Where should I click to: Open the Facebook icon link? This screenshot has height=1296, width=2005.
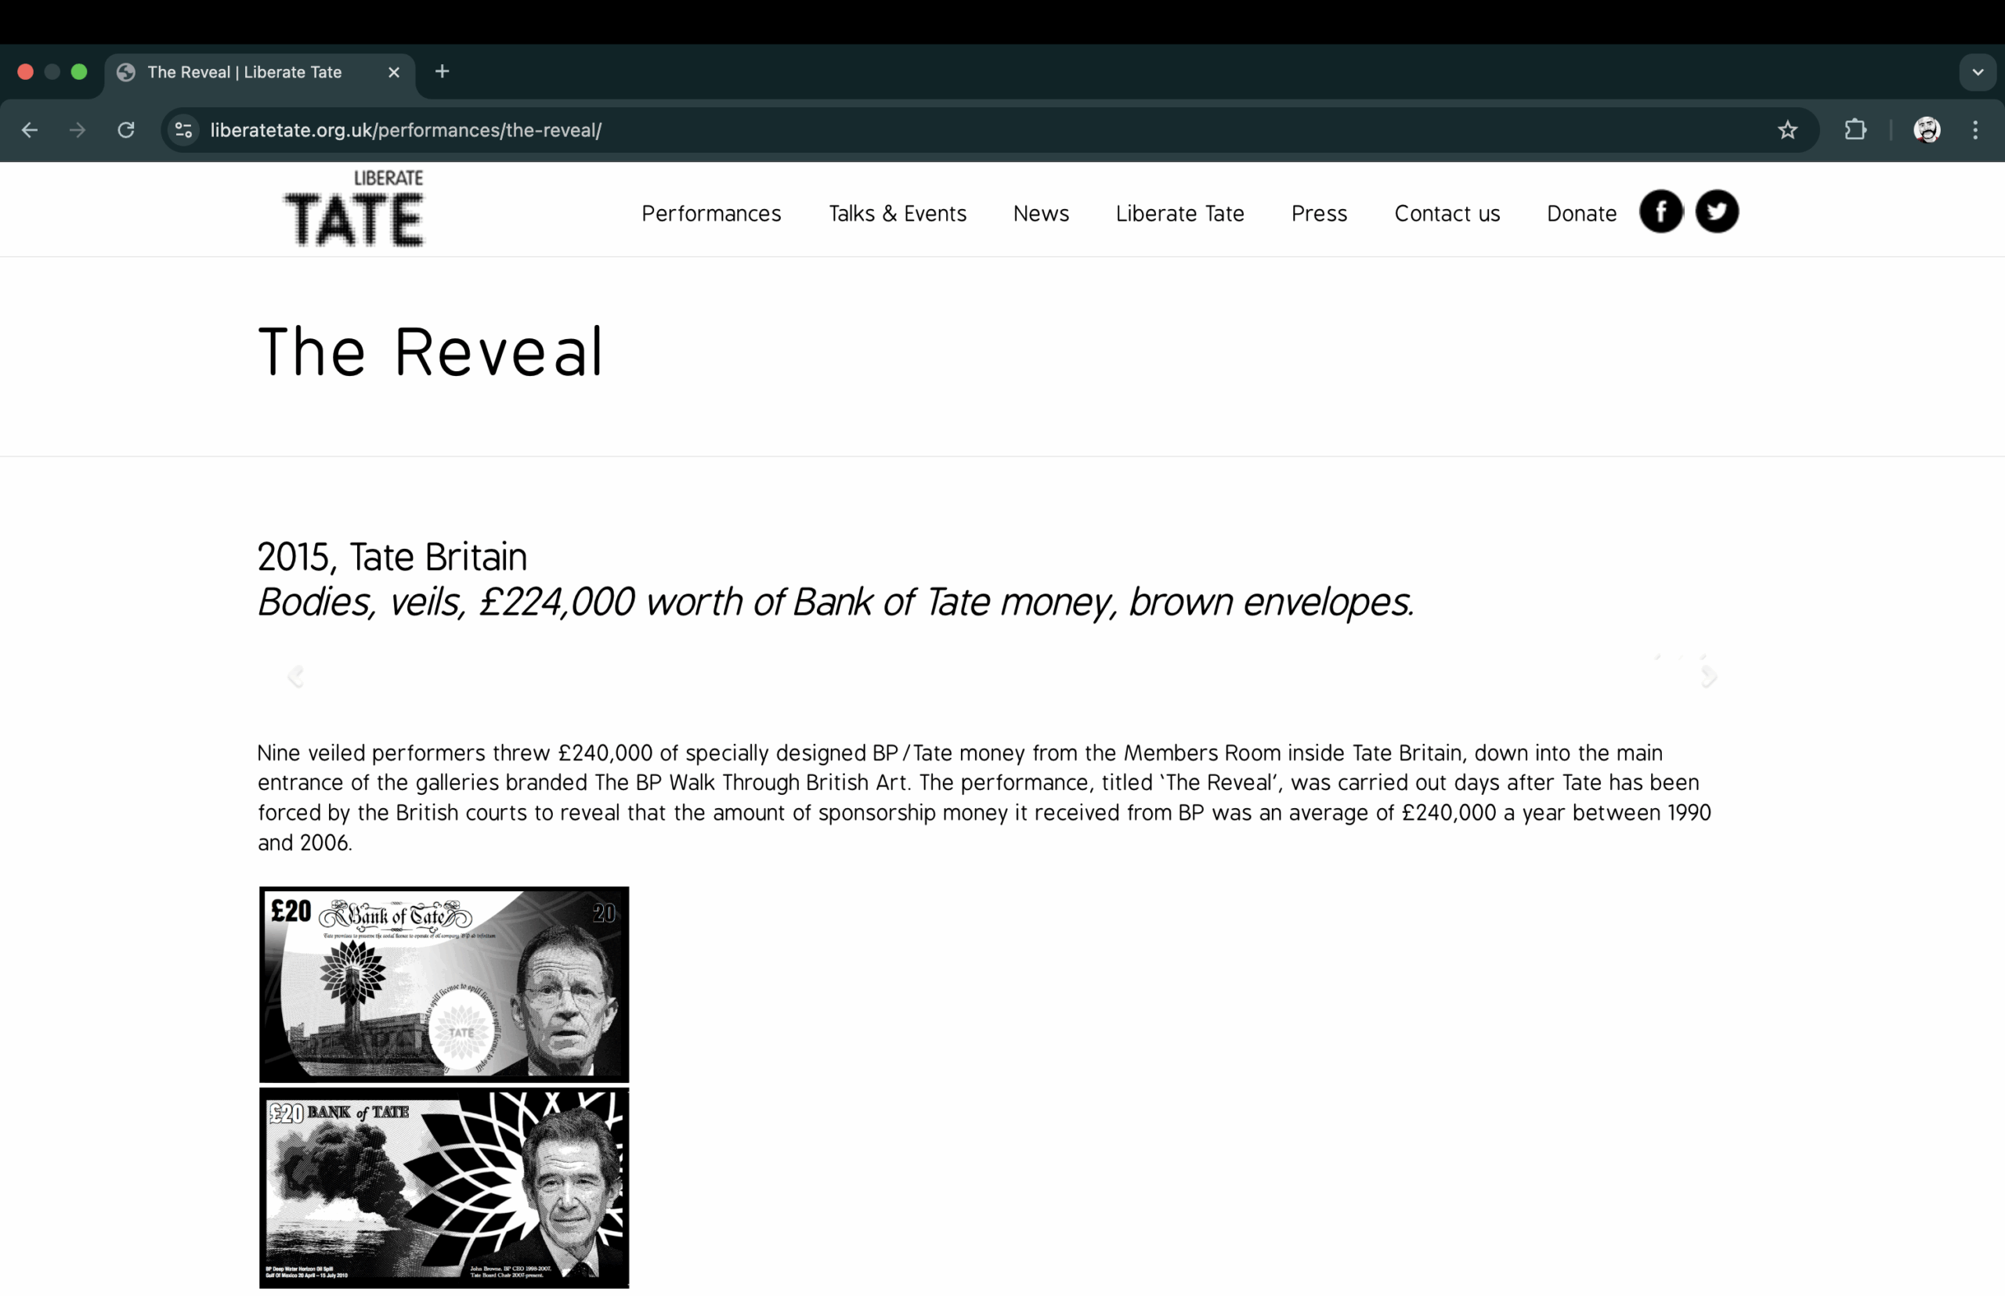click(x=1660, y=211)
